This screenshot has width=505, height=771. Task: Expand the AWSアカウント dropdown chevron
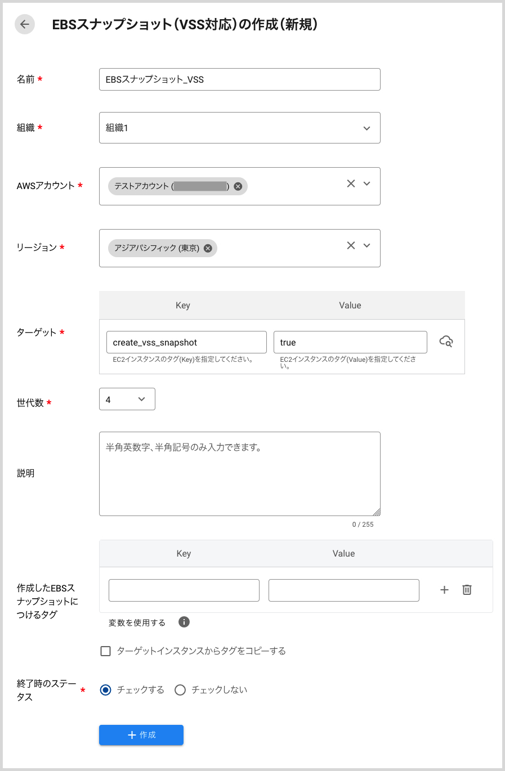tap(367, 183)
